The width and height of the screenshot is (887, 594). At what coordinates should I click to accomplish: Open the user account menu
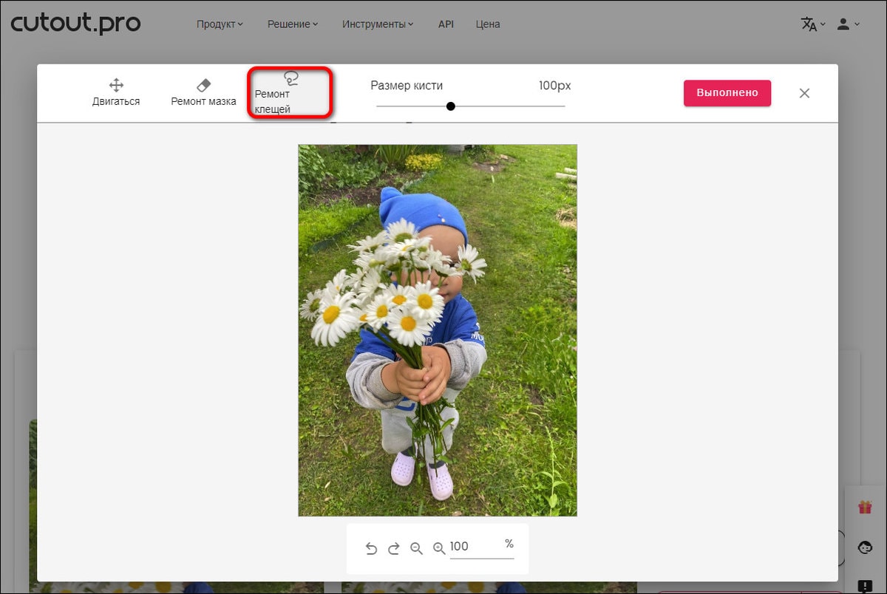pyautogui.click(x=848, y=24)
